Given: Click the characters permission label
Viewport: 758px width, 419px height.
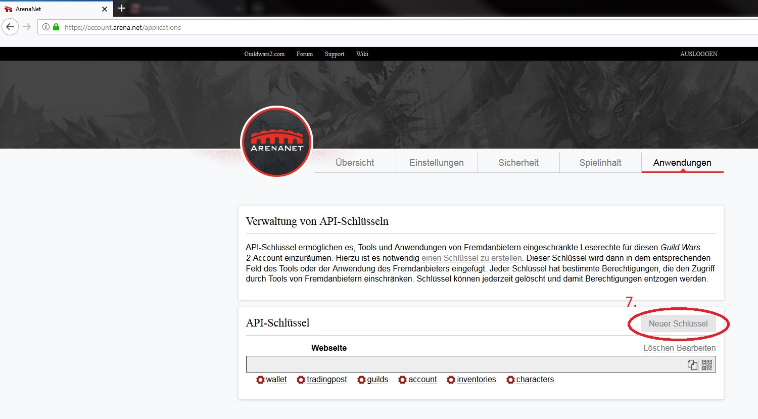Looking at the screenshot, I should point(535,380).
